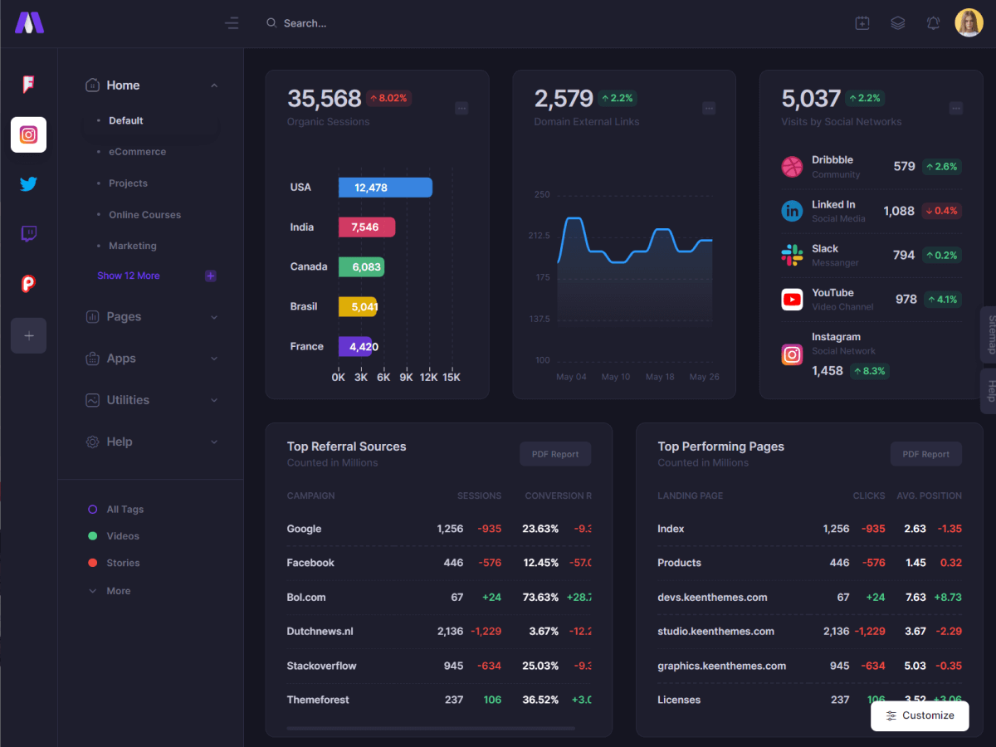The height and width of the screenshot is (747, 996).
Task: Click PDF Report for Top Referral Sources
Action: coord(554,454)
